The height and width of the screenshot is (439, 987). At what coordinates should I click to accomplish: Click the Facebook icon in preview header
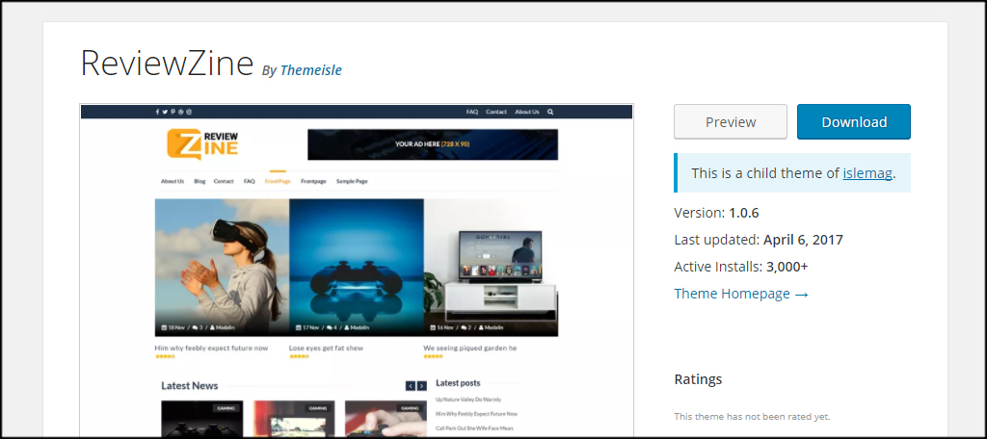157,112
